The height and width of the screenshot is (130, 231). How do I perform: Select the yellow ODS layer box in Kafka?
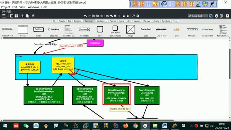pos(63,65)
